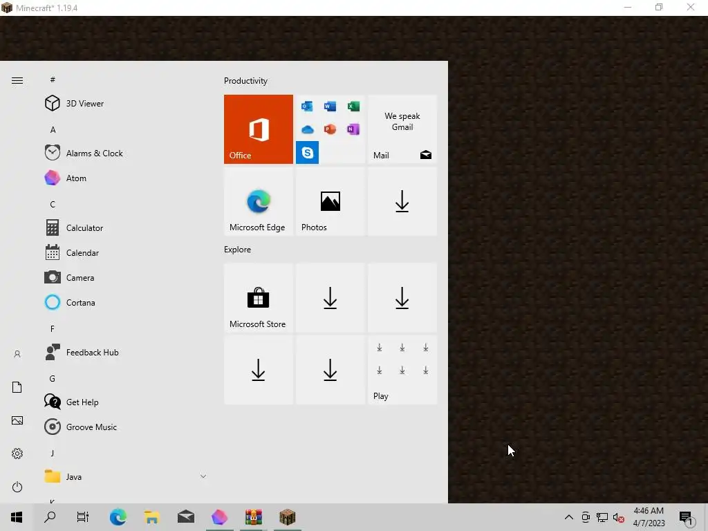Screen dimensions: 708x531
Task: Open taskbar Search
Action: [x=50, y=517]
